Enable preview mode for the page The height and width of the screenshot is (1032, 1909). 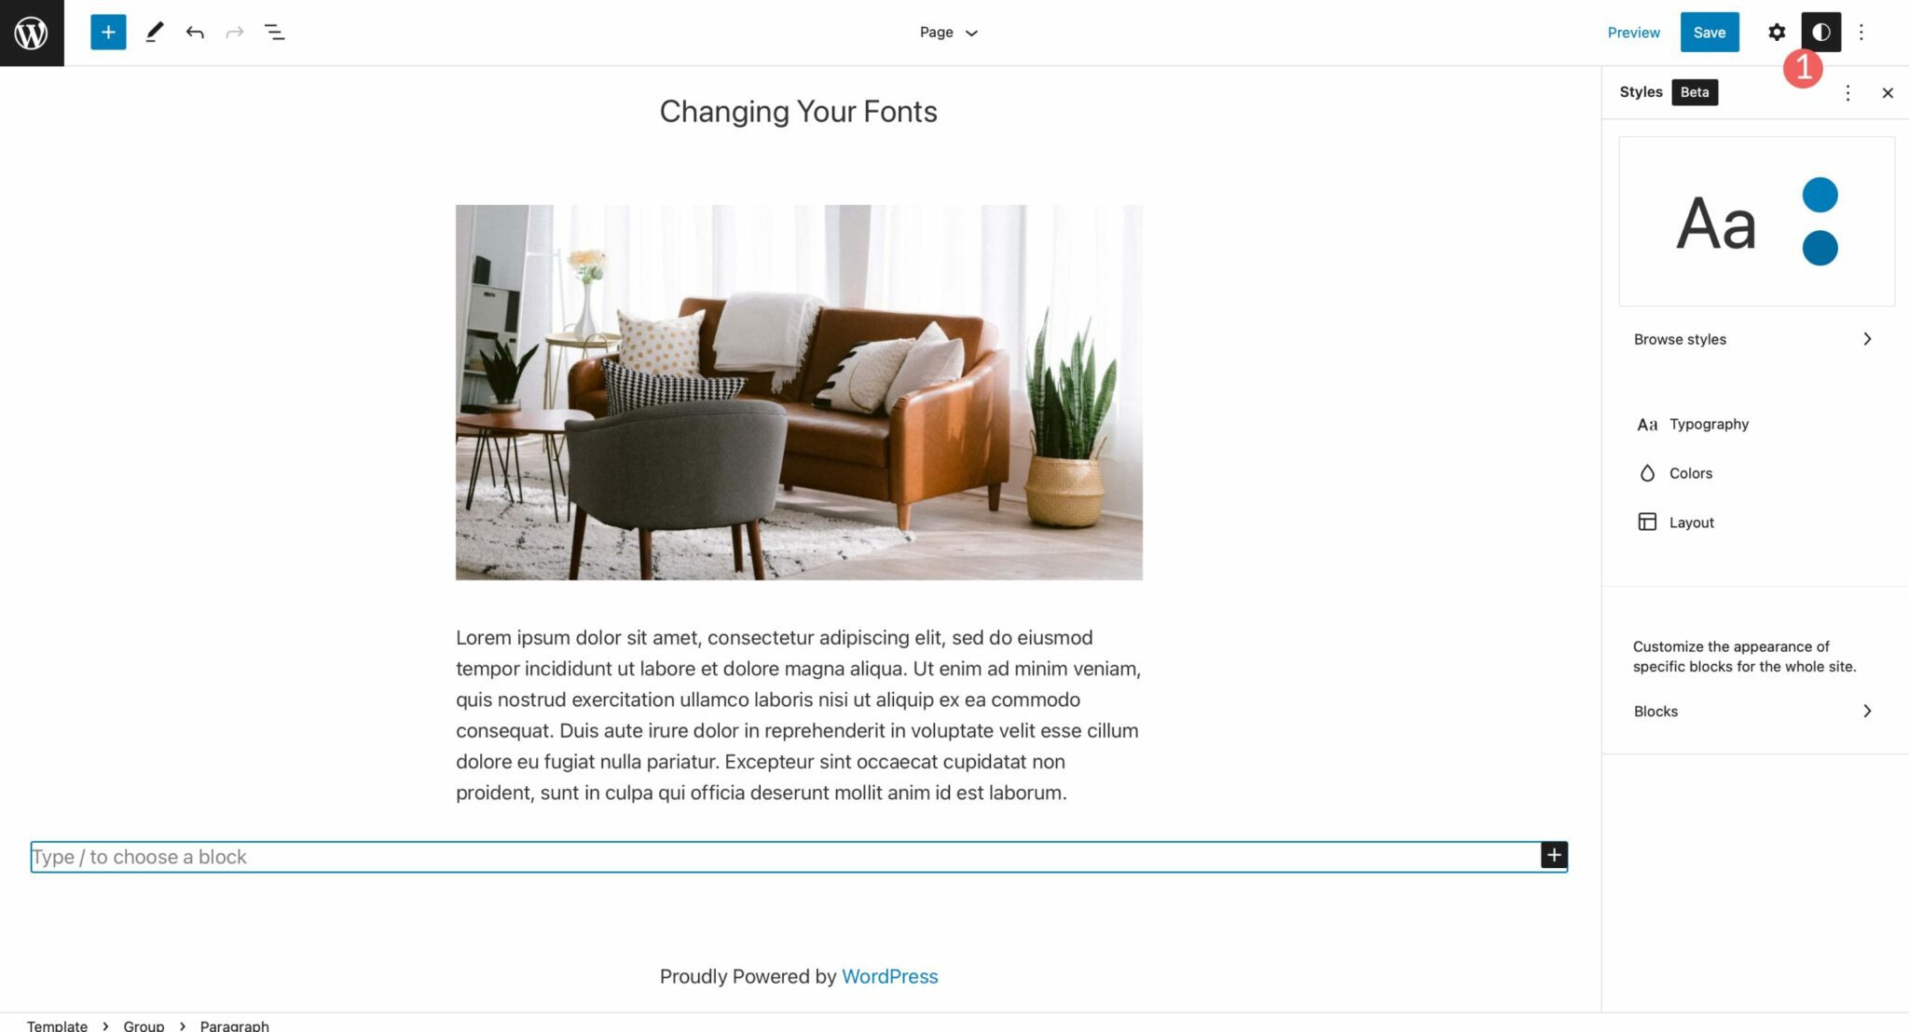(1634, 32)
